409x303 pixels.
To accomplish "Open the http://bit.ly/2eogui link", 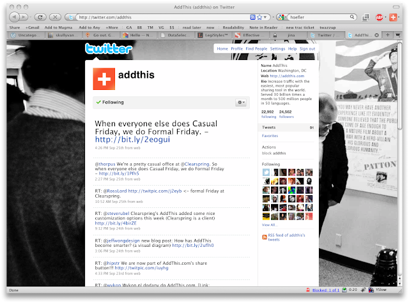I will click(x=132, y=140).
